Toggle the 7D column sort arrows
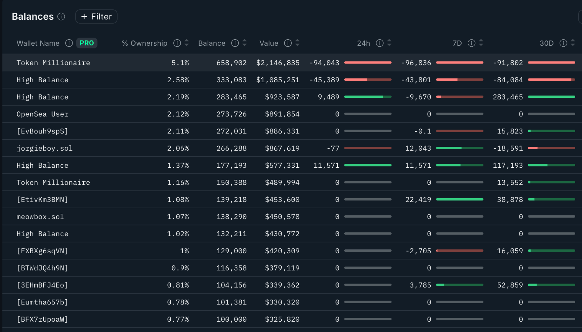The height and width of the screenshot is (332, 582). 481,43
